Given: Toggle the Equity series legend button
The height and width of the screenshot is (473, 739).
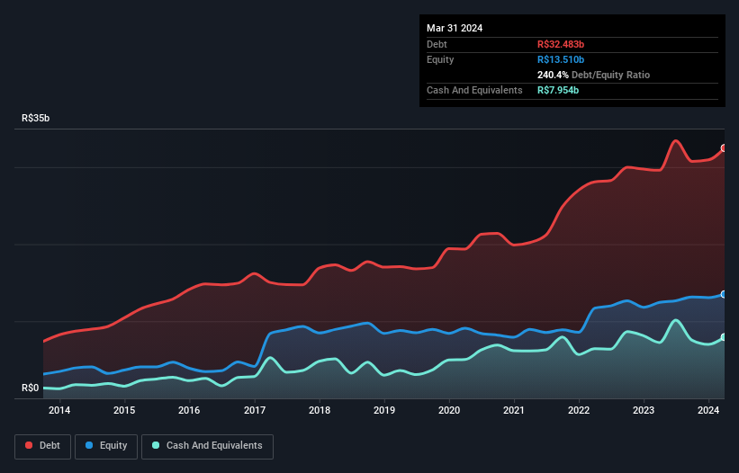Looking at the screenshot, I should click(x=106, y=446).
